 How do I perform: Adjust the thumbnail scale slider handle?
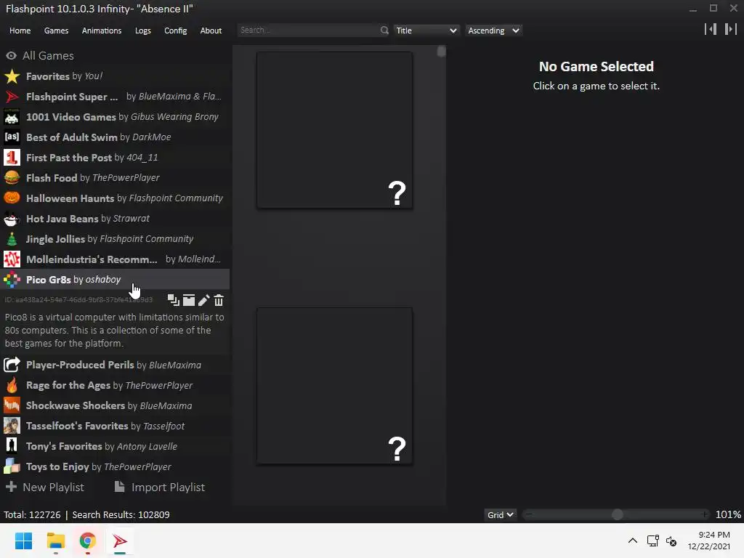pyautogui.click(x=618, y=515)
